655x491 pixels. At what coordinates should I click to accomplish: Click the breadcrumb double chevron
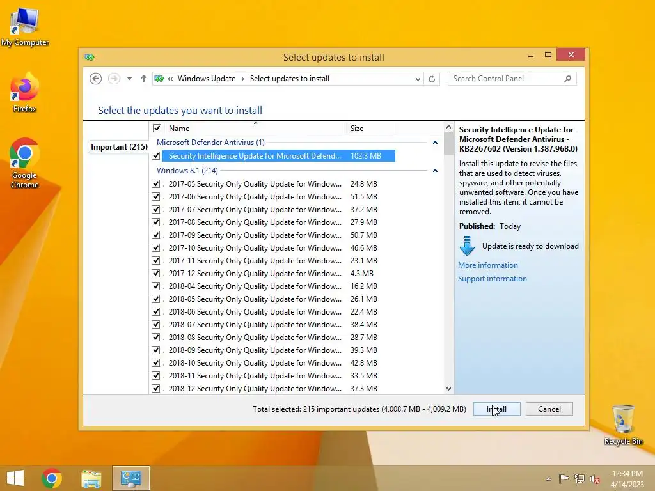pos(170,79)
